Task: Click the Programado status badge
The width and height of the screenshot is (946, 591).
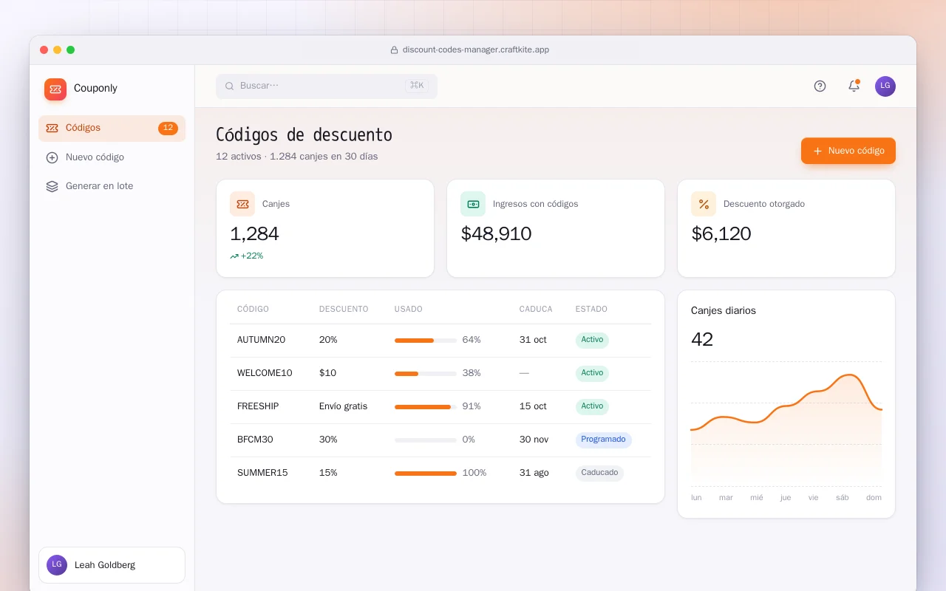Action: [603, 440]
